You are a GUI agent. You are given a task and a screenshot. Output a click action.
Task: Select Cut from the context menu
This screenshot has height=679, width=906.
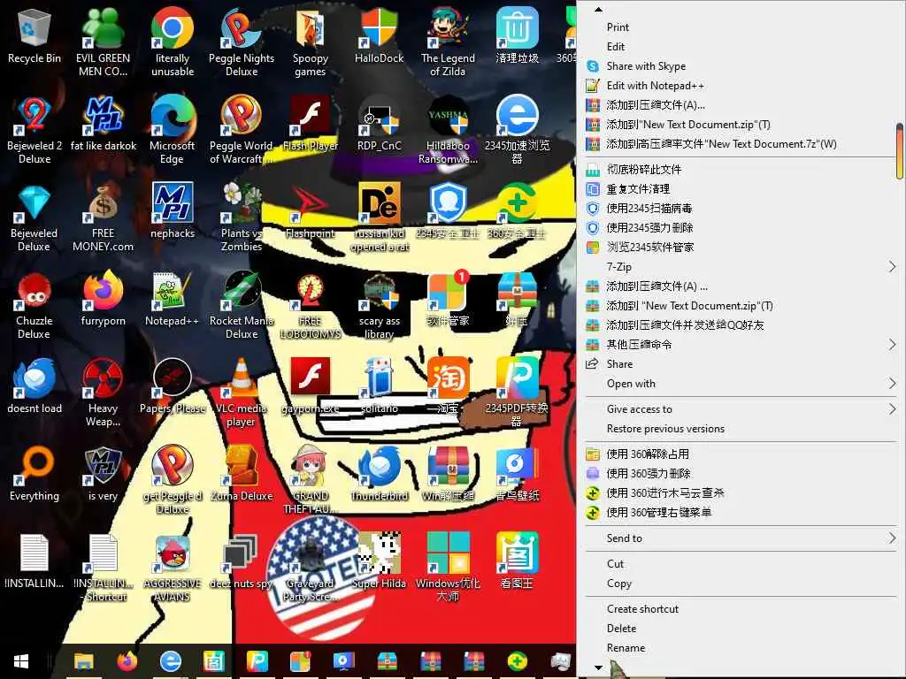tap(740, 563)
